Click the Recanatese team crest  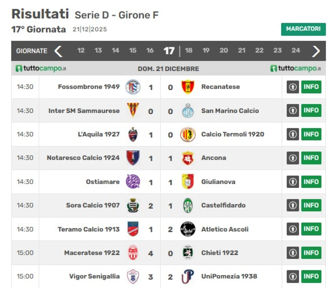[x=188, y=87]
